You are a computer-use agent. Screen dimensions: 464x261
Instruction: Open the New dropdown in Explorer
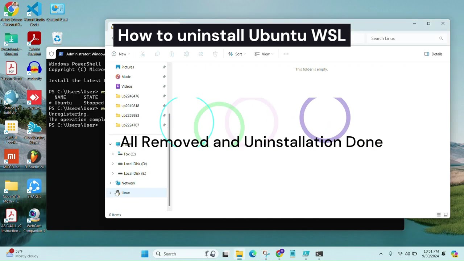(121, 54)
